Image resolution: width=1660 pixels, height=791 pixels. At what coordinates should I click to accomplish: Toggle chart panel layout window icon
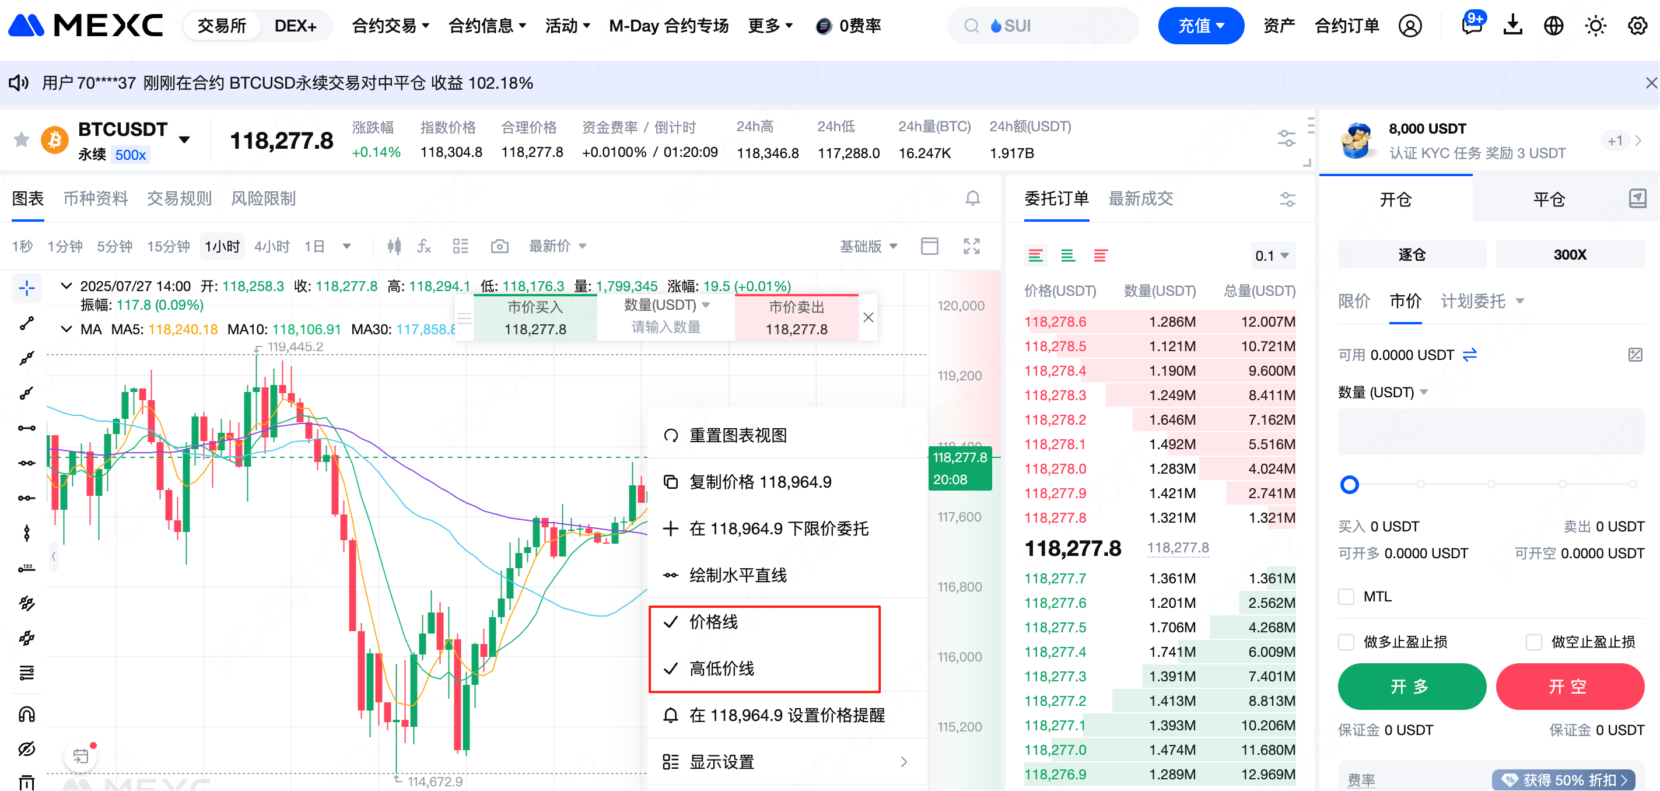click(929, 246)
